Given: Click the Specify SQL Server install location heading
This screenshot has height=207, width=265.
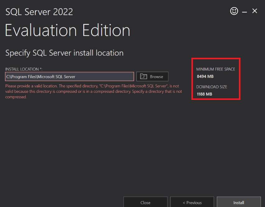Looking at the screenshot, I should (x=64, y=53).
